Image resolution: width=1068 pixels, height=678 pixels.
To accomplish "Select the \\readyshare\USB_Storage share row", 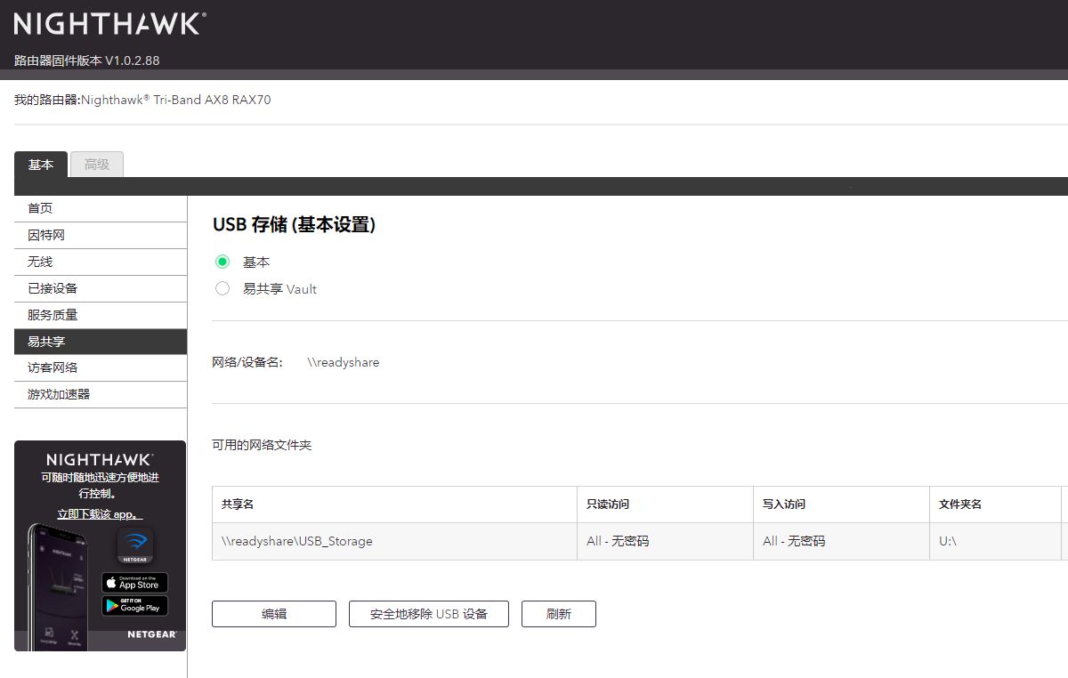I will [639, 541].
